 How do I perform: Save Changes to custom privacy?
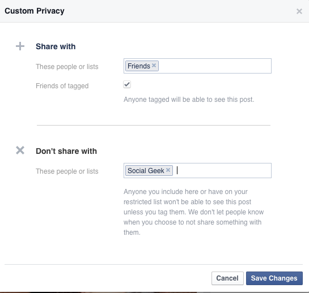point(274,278)
